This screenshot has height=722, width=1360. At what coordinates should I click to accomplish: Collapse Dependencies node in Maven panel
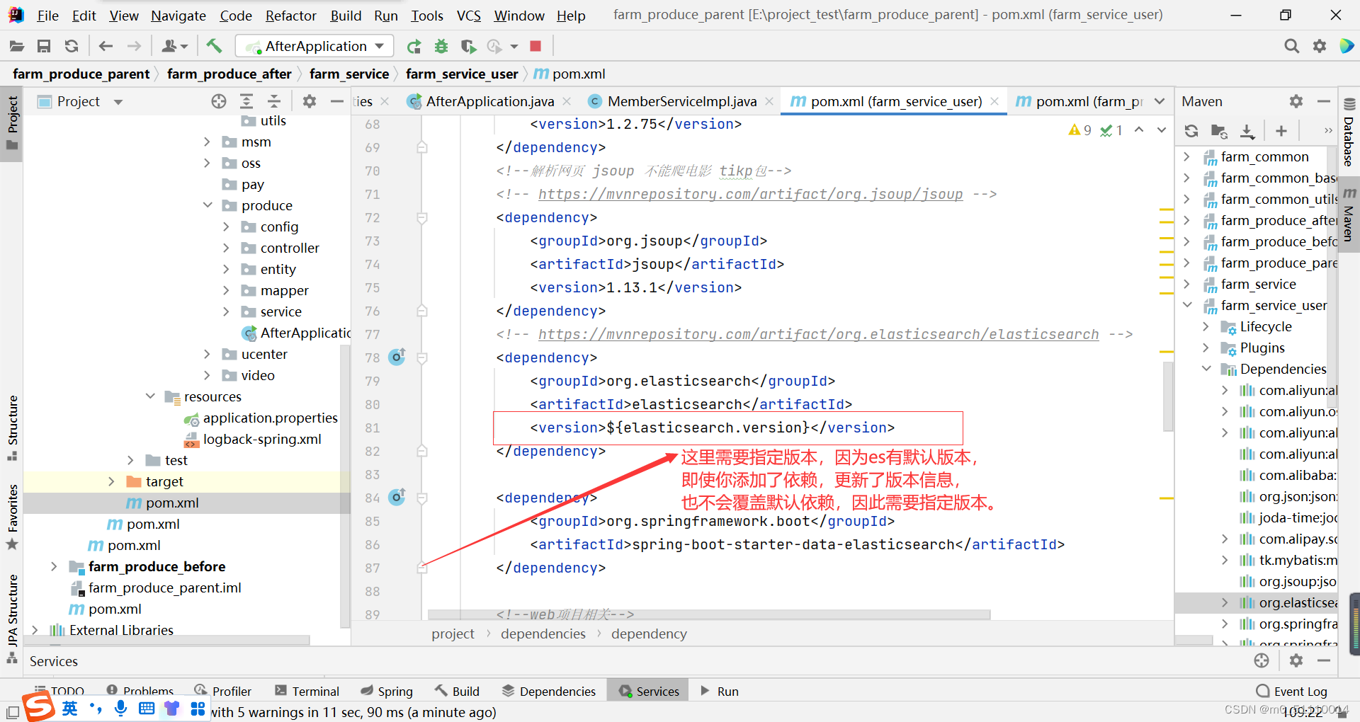tap(1206, 369)
